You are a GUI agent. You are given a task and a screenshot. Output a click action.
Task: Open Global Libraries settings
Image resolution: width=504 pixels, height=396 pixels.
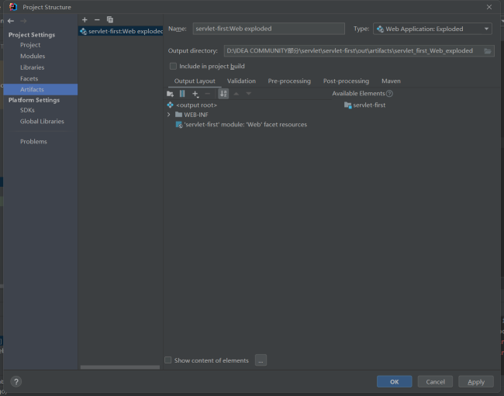coord(40,122)
